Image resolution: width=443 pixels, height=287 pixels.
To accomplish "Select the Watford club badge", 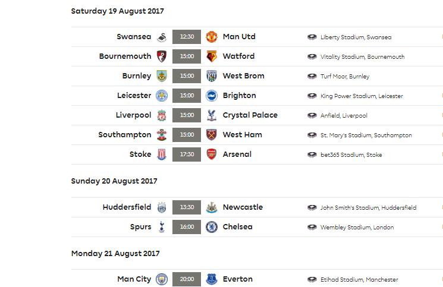I will [x=211, y=56].
